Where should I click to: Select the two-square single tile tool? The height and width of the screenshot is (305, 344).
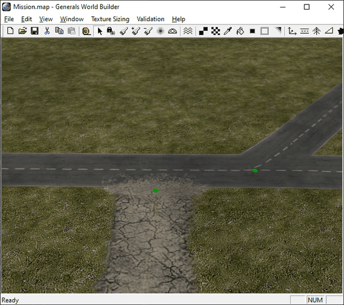click(x=203, y=31)
